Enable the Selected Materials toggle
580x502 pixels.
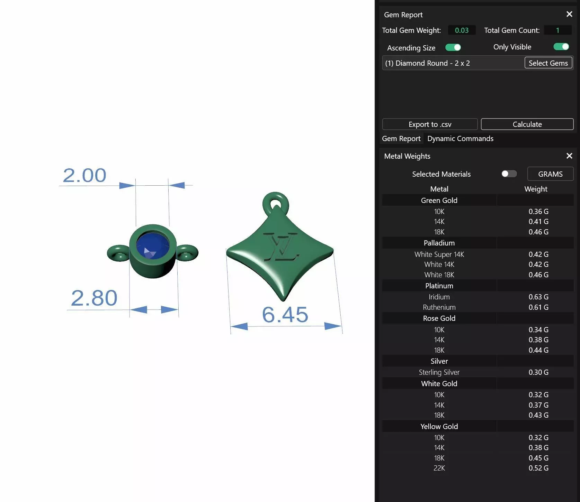509,174
